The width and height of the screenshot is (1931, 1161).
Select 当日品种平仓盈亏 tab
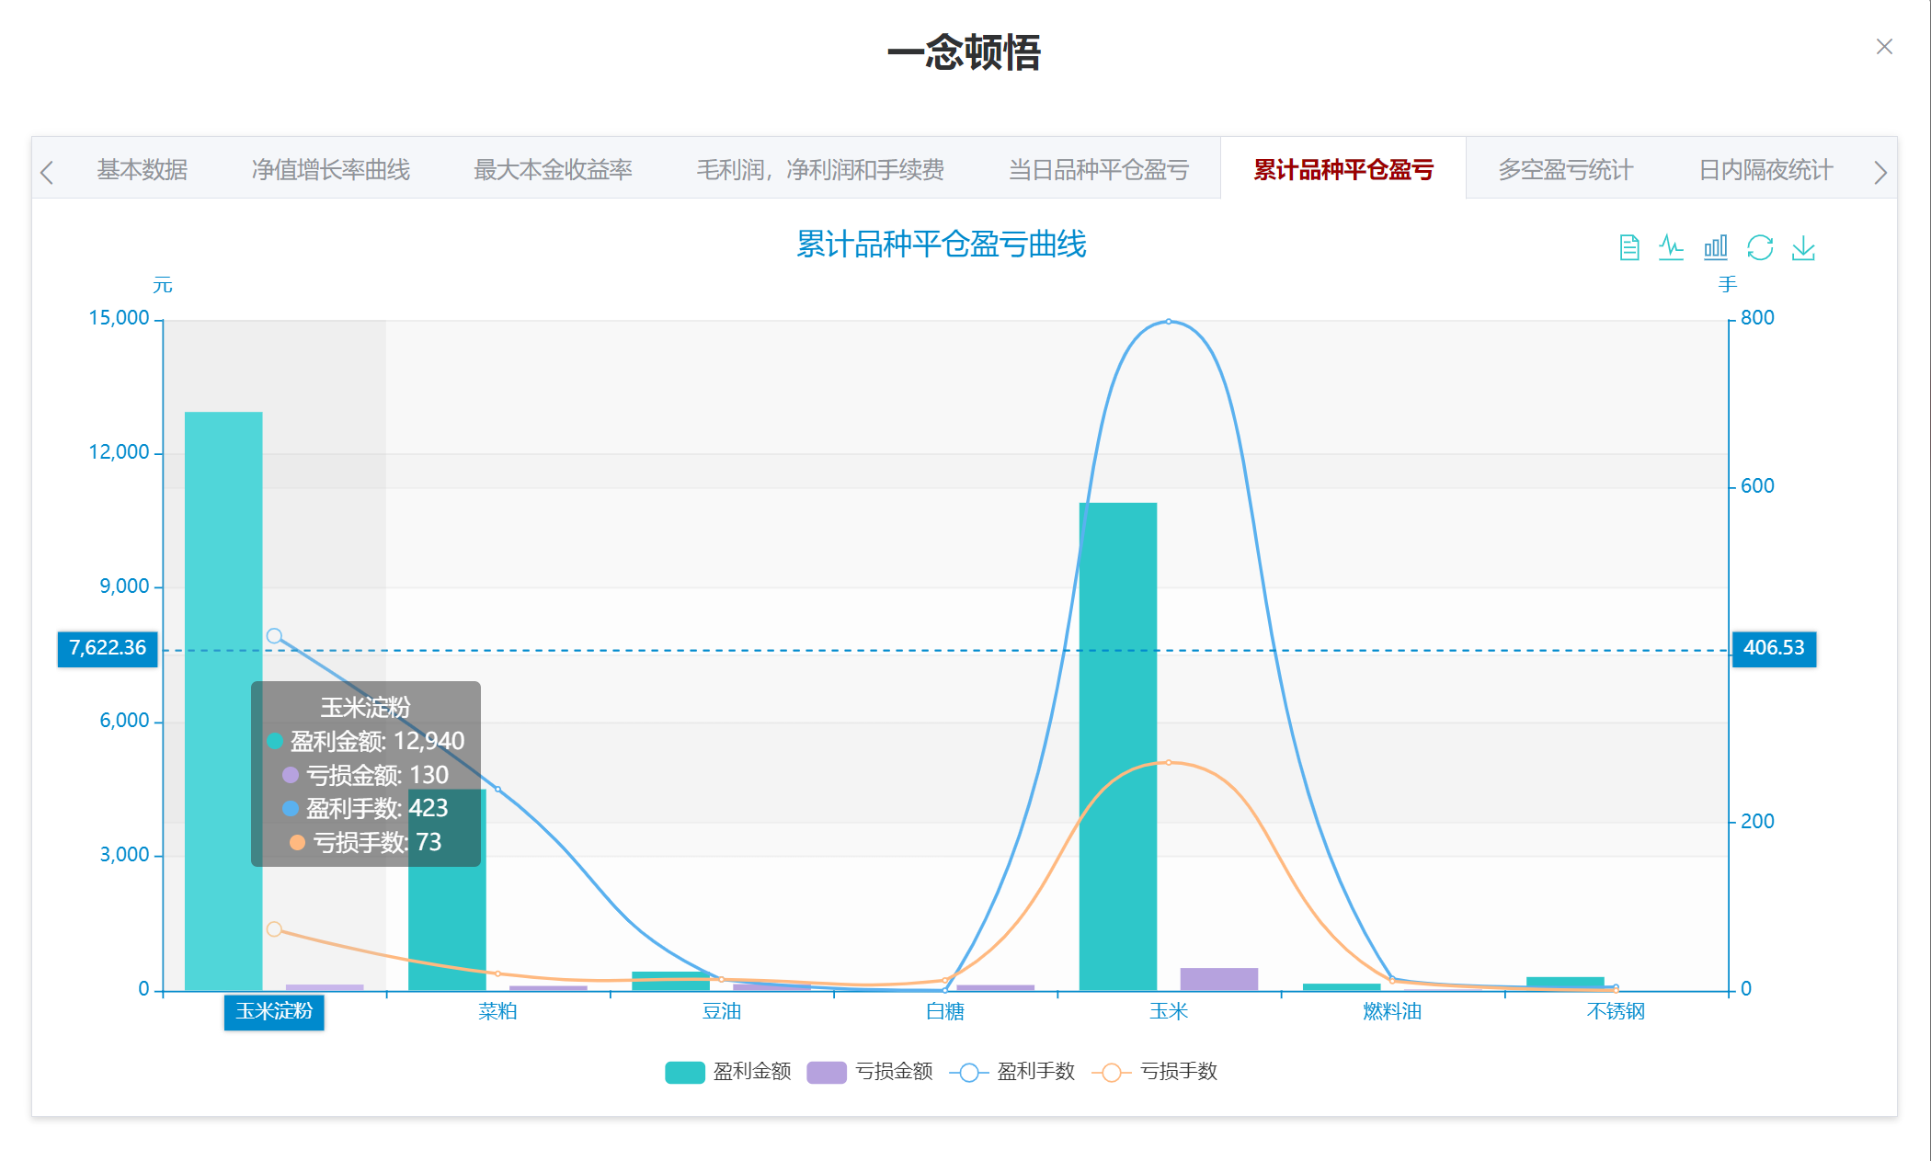click(x=1099, y=170)
